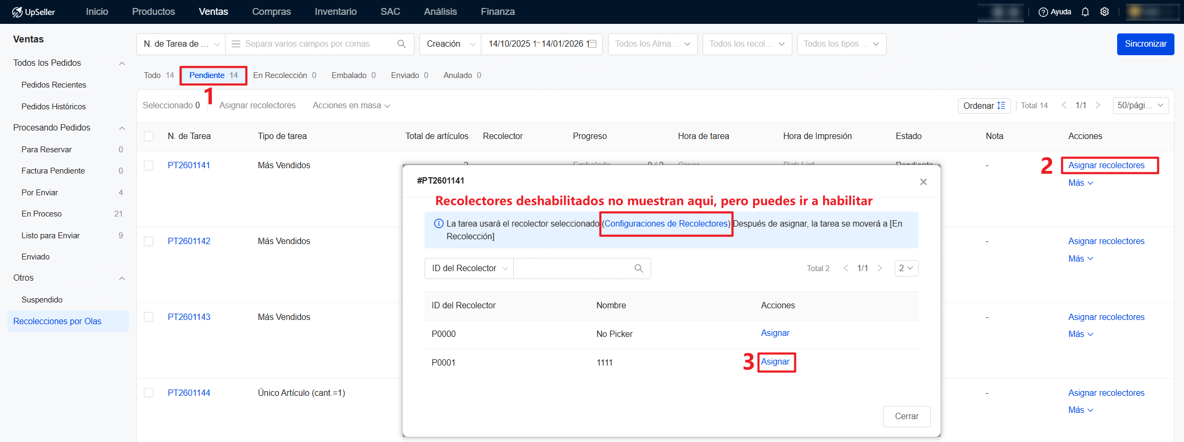Viewport: 1184px width, 442px height.
Task: Open the settings gear icon
Action: (1104, 12)
